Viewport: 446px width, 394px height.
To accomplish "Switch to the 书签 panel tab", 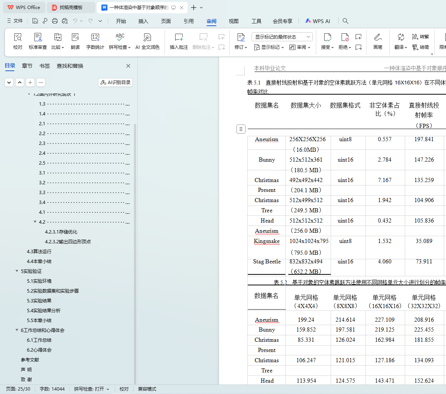I will [x=45, y=66].
